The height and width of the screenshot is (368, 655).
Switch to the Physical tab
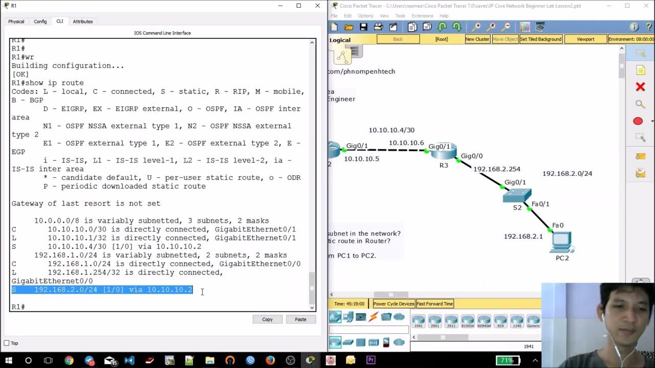coord(16,21)
